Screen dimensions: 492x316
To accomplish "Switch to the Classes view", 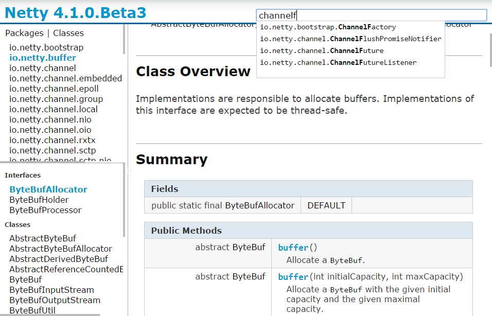I will [68, 33].
